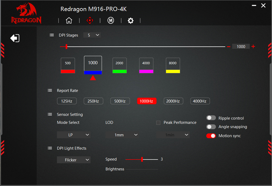The height and width of the screenshot is (186, 272).
Task: Select 1000Hz report rate
Action: (147, 101)
